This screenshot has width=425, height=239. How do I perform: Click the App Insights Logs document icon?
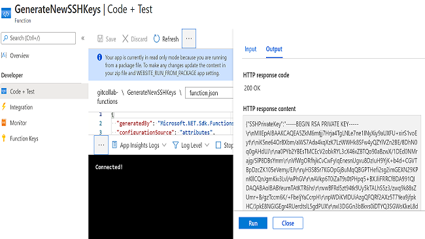pos(114,145)
